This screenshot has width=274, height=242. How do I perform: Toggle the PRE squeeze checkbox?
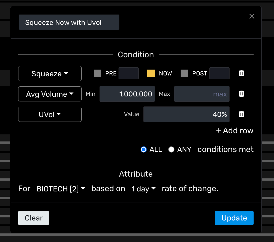click(x=97, y=73)
